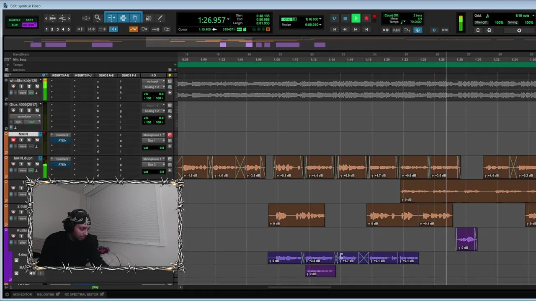This screenshot has height=301, width=536.
Task: Solo the MAIN.dup1 track
Action: 29,164
